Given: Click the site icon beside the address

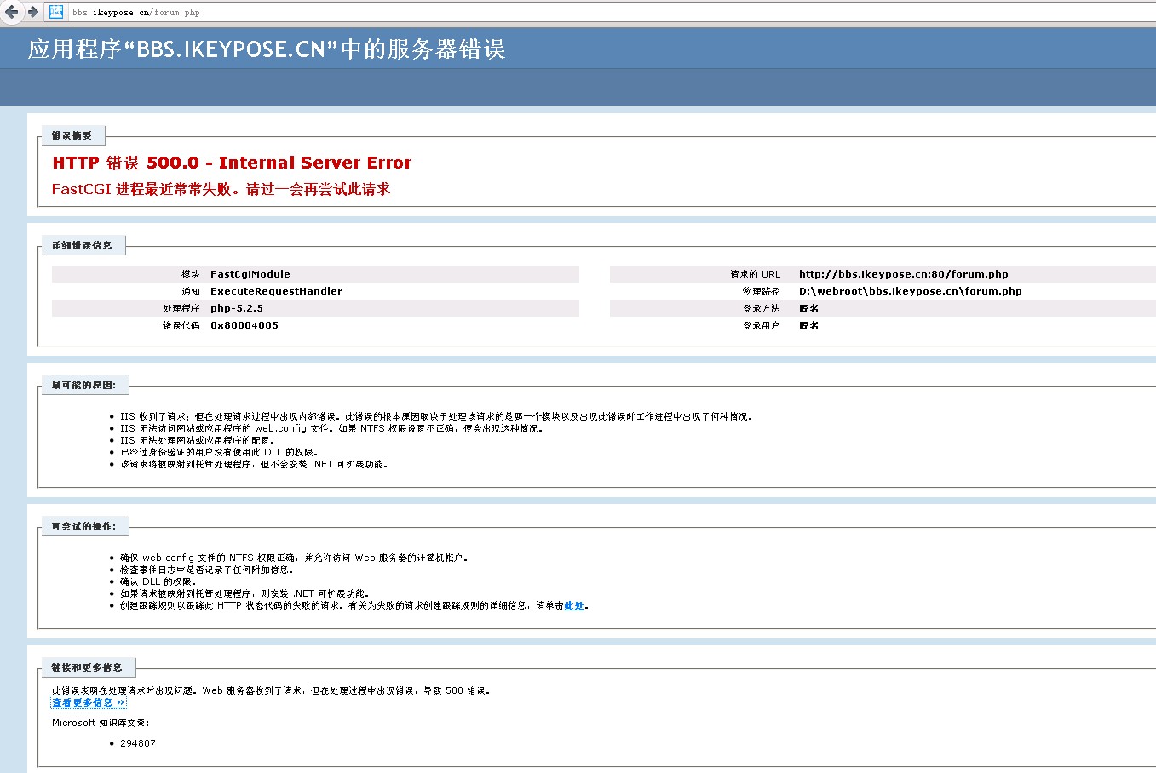Looking at the screenshot, I should point(56,12).
